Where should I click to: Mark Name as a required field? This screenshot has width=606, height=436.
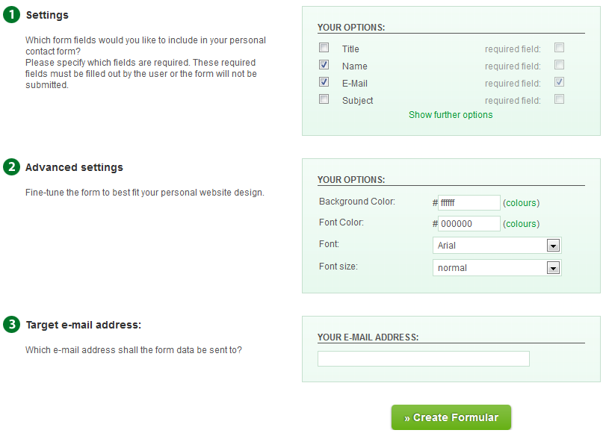[559, 65]
